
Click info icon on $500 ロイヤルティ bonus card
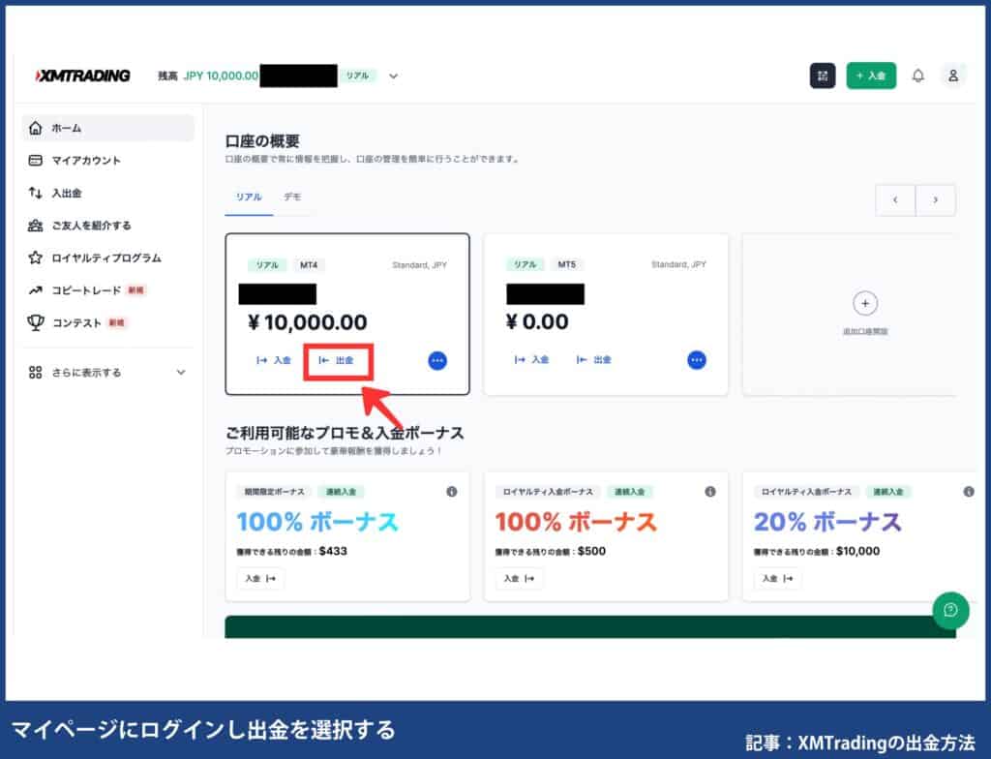click(x=710, y=492)
